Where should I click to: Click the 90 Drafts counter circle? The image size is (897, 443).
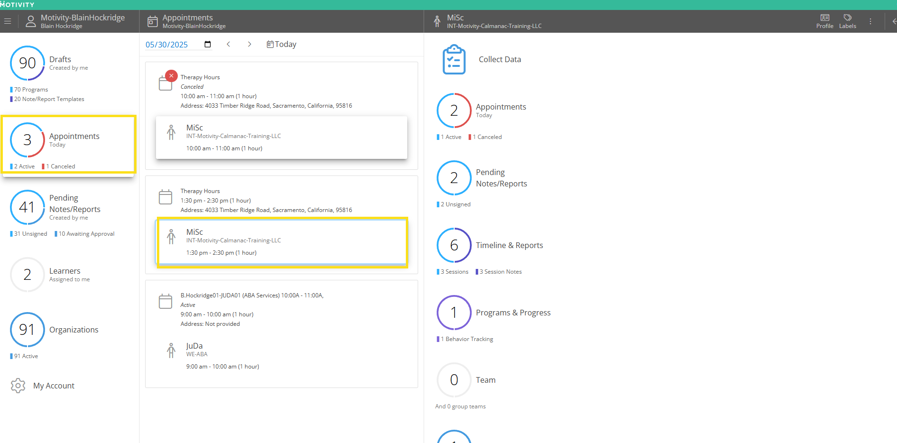pyautogui.click(x=27, y=63)
